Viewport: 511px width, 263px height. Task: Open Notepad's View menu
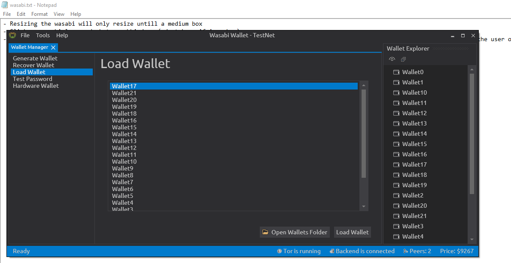point(59,14)
